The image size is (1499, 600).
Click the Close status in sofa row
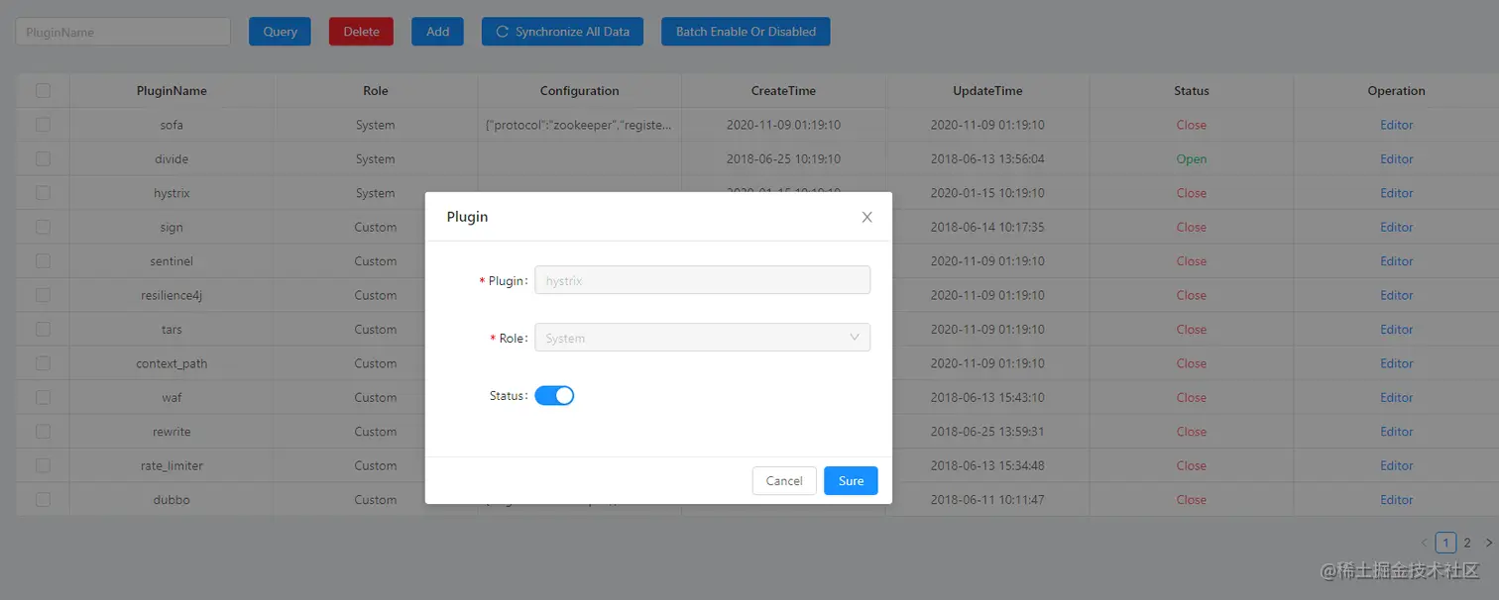click(x=1192, y=125)
